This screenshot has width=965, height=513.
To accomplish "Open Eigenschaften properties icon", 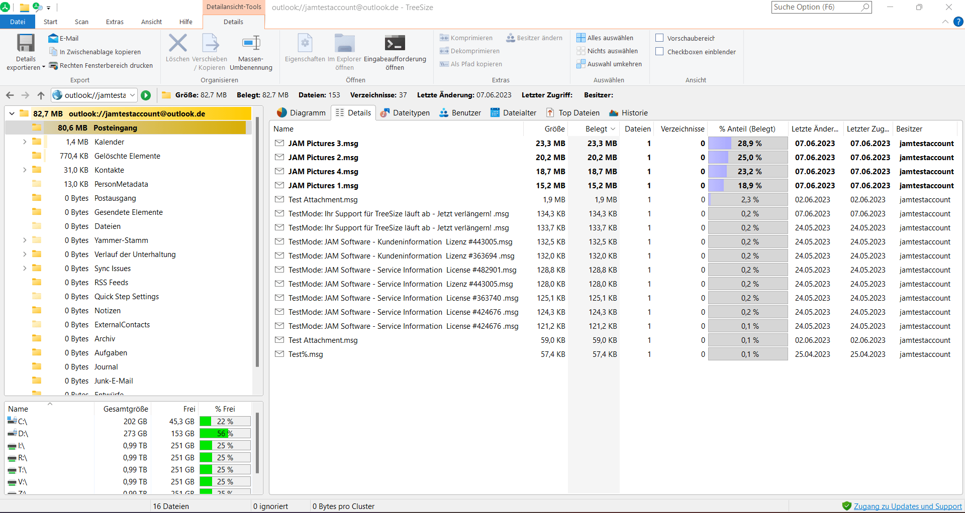I will pos(305,43).
